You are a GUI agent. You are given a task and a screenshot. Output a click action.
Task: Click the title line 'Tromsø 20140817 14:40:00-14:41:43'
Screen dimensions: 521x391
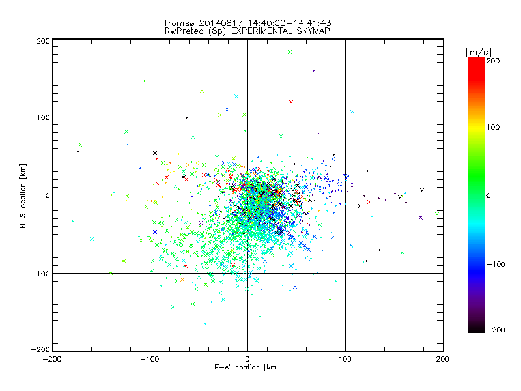click(x=247, y=23)
